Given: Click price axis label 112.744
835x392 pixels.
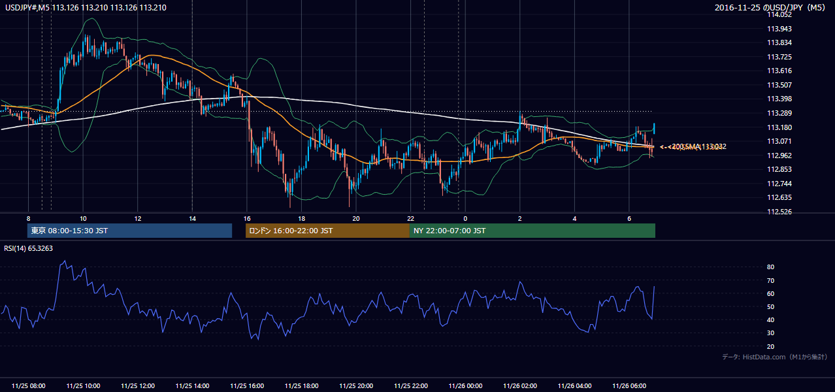Looking at the screenshot, I should pyautogui.click(x=779, y=184).
